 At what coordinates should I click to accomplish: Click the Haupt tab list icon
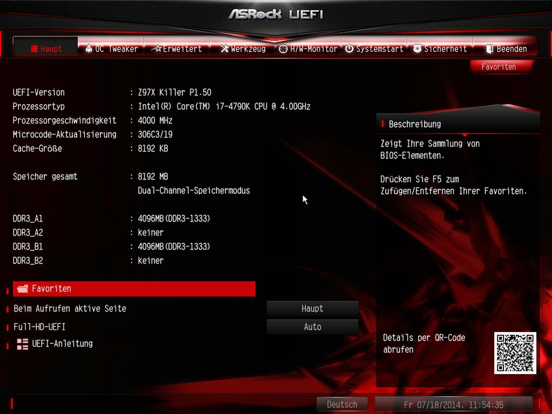coord(34,49)
